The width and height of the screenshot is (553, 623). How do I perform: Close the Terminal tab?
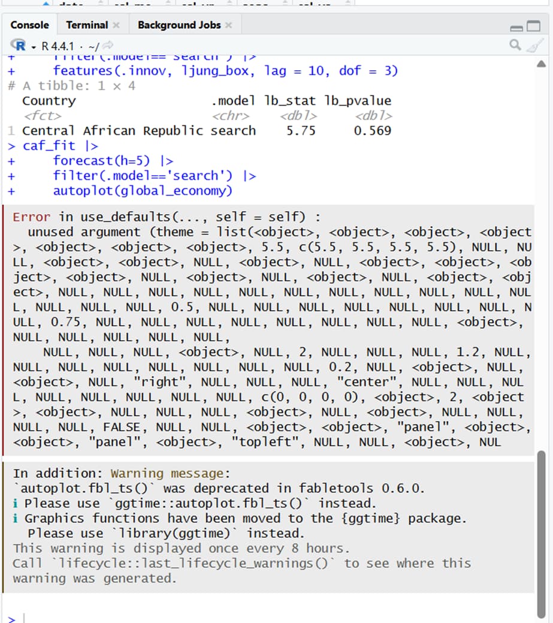[116, 25]
